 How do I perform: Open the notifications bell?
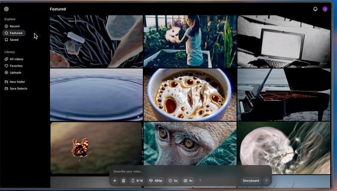tap(315, 9)
